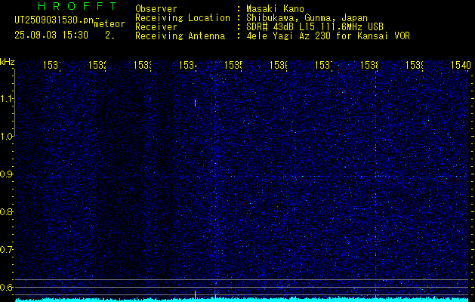Viewport: 475px width, 302px height.
Task: Click the 'Receiving Antenna' field label
Action: pos(180,36)
